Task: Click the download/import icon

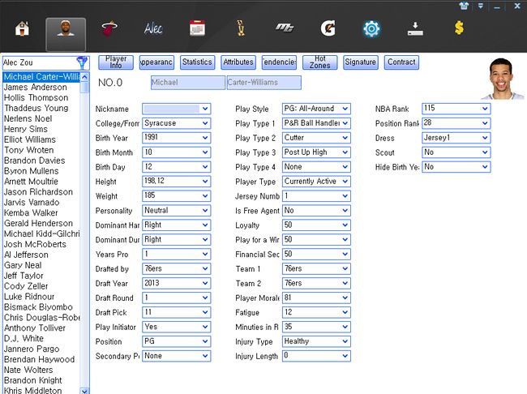Action: (x=414, y=30)
